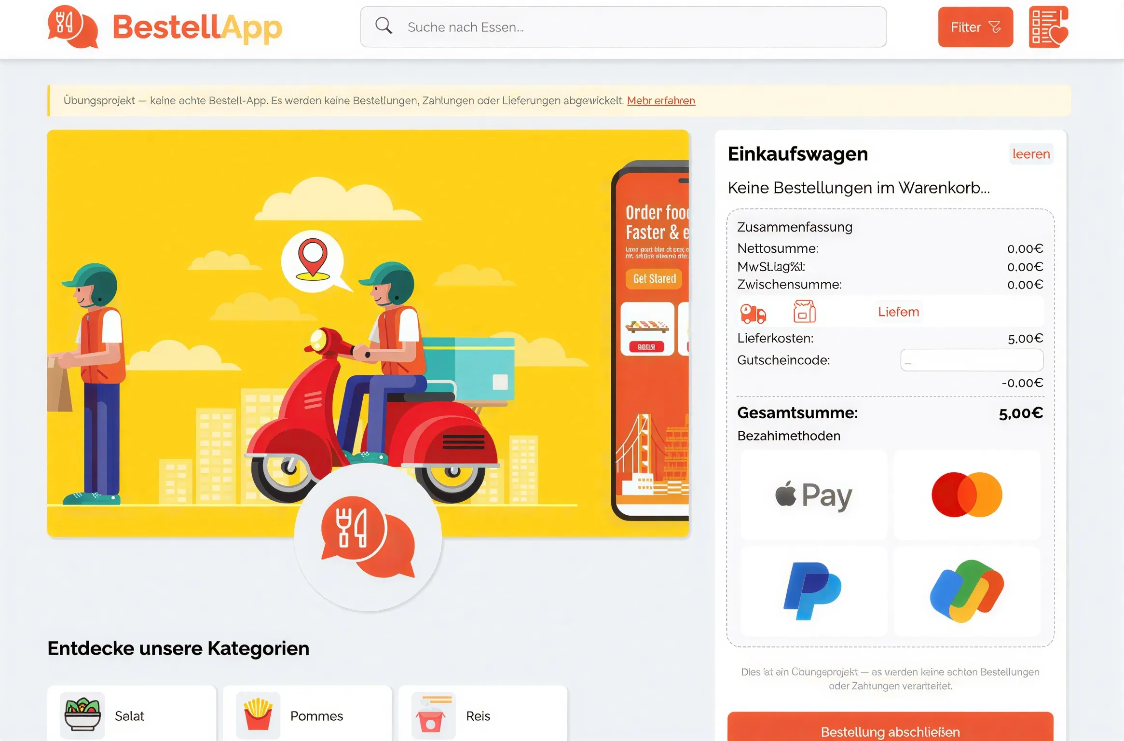This screenshot has width=1124, height=741.
Task: Open the Mehr erfahren link
Action: [661, 100]
